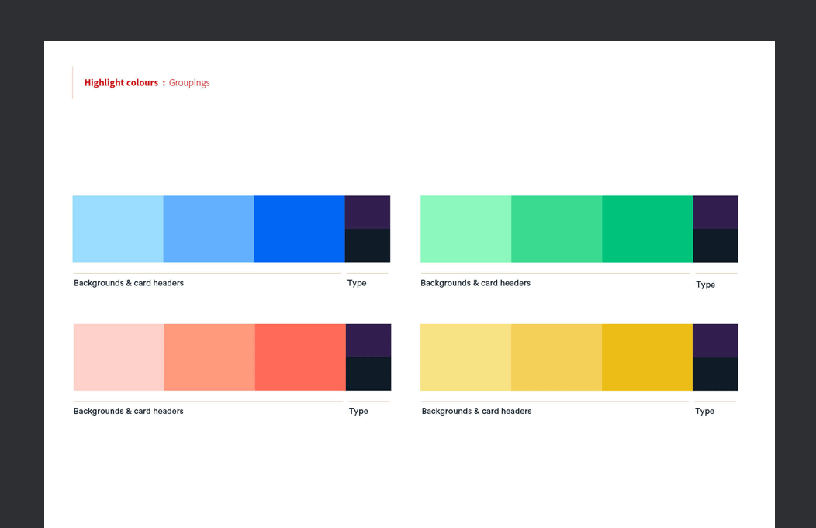816x528 pixels.
Task: Click the "Type" label under yellow group
Action: point(704,411)
